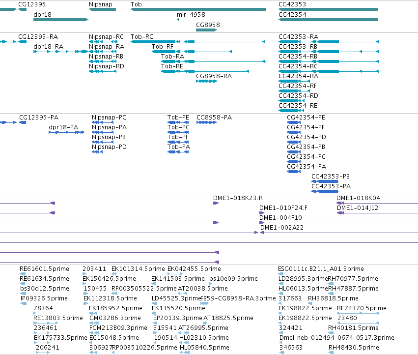The width and height of the screenshot is (418, 355).
Task: Select the CG8958 gene bar
Action: (x=207, y=30)
